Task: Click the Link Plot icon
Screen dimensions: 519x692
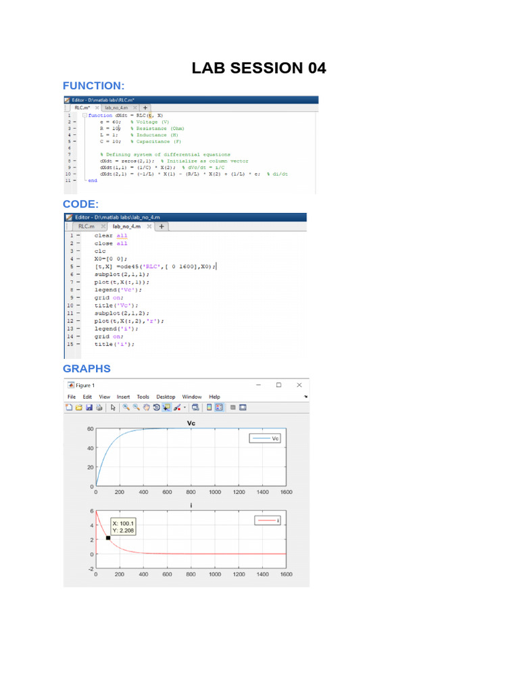Action: [195, 407]
